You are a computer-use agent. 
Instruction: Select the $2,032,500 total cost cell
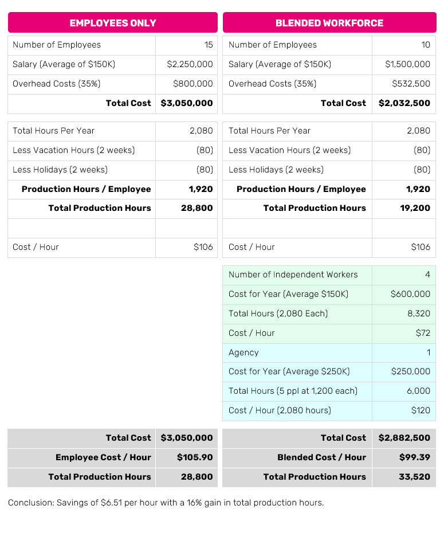click(404, 103)
